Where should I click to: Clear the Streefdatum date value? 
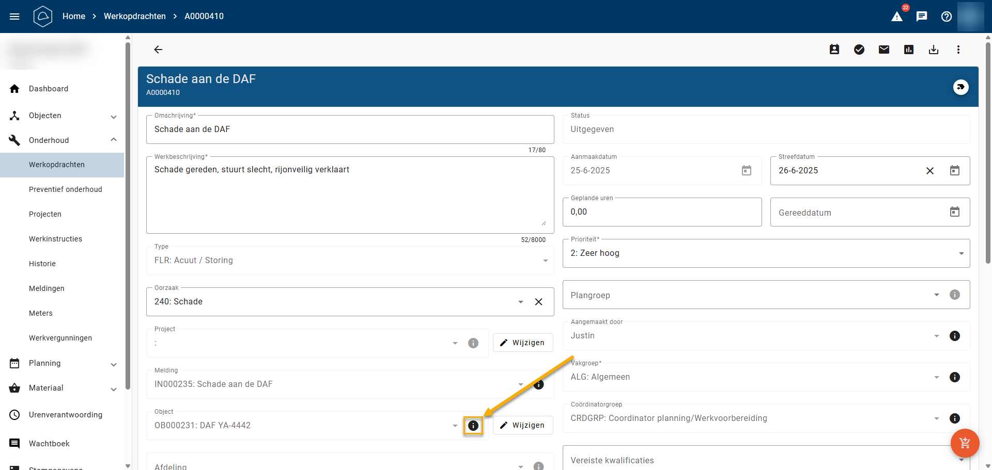click(x=930, y=171)
